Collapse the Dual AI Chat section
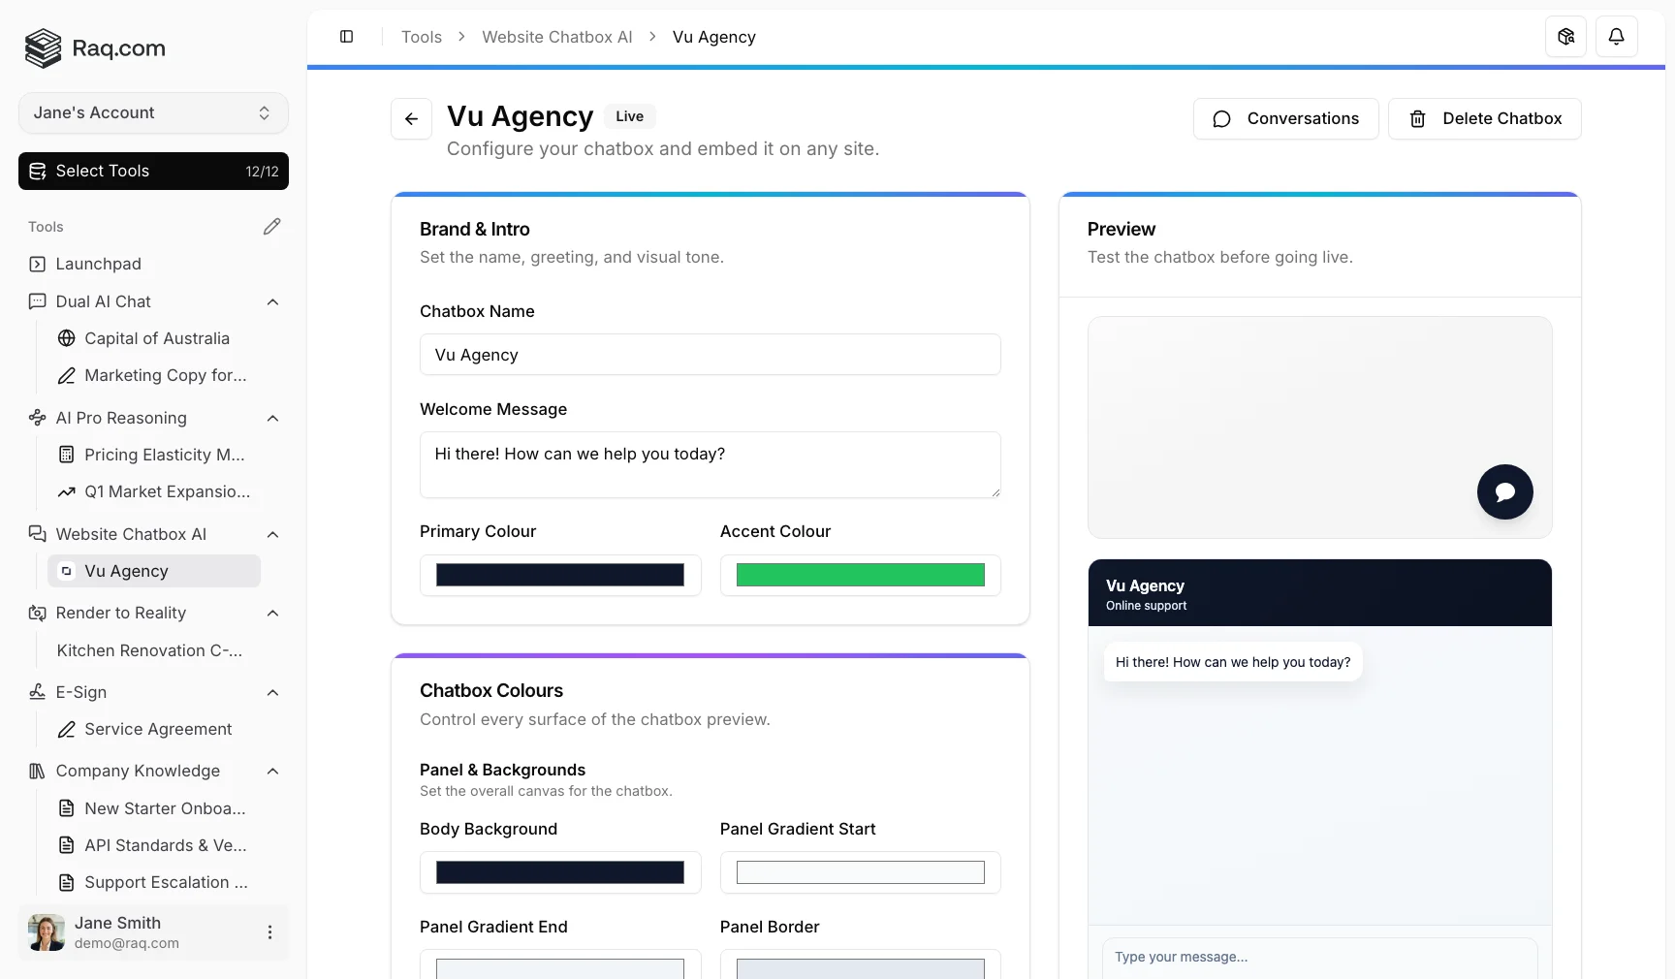 (x=272, y=301)
